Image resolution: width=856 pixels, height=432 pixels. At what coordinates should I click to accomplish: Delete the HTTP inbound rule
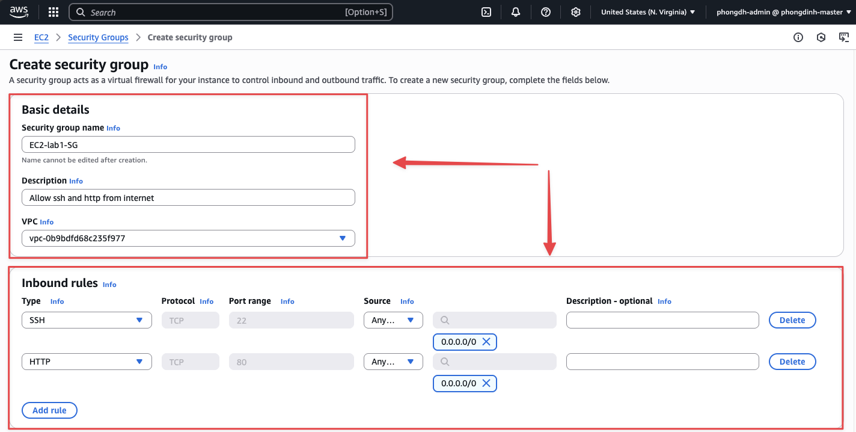792,362
